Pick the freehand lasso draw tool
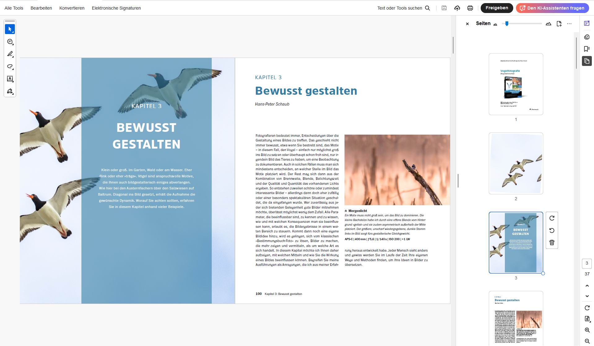This screenshot has width=594, height=346. coord(10,66)
